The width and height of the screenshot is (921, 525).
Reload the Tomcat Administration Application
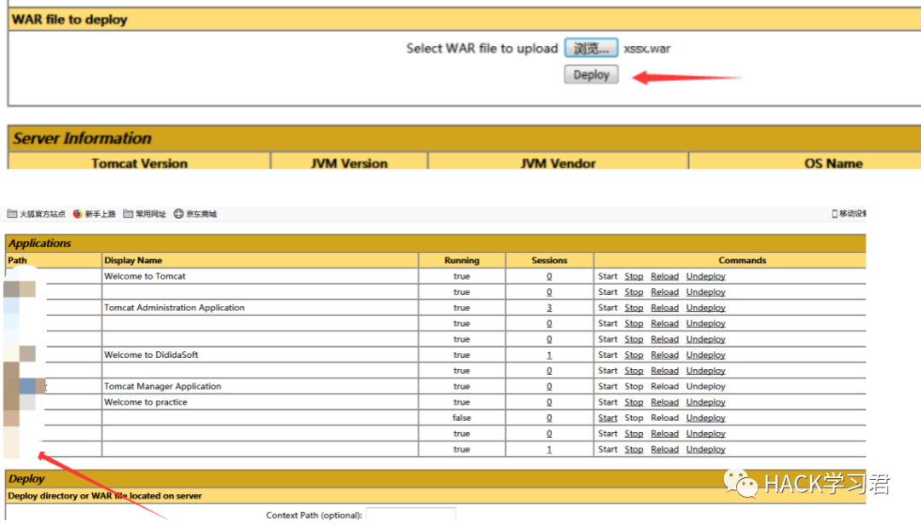664,308
